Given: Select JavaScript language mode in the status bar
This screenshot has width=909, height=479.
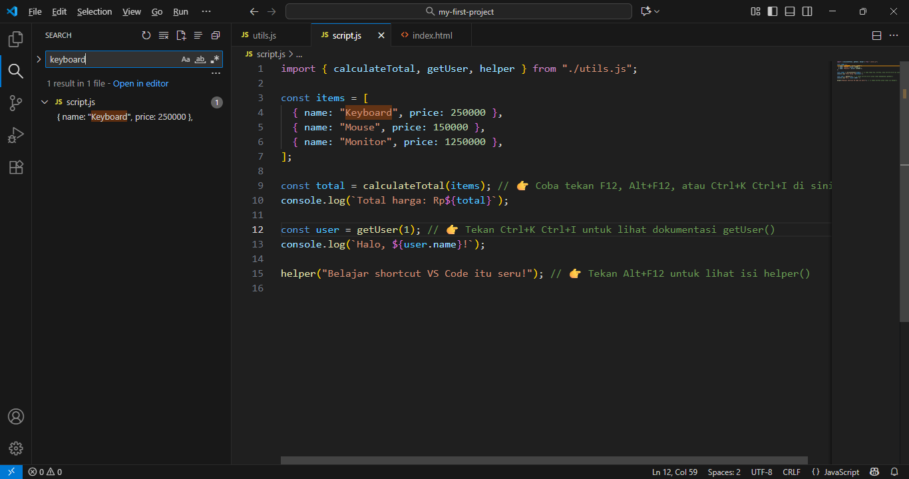Looking at the screenshot, I should point(842,472).
